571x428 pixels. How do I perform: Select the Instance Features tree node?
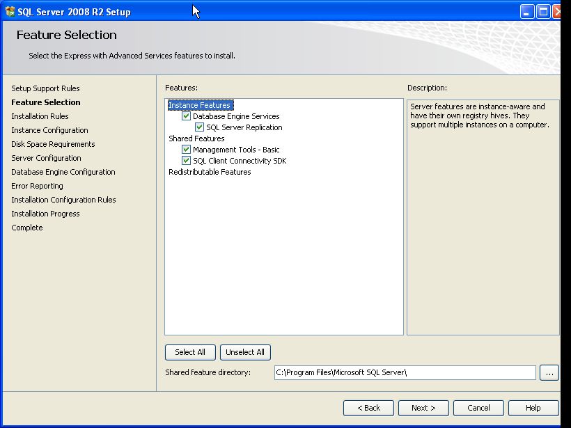(200, 105)
